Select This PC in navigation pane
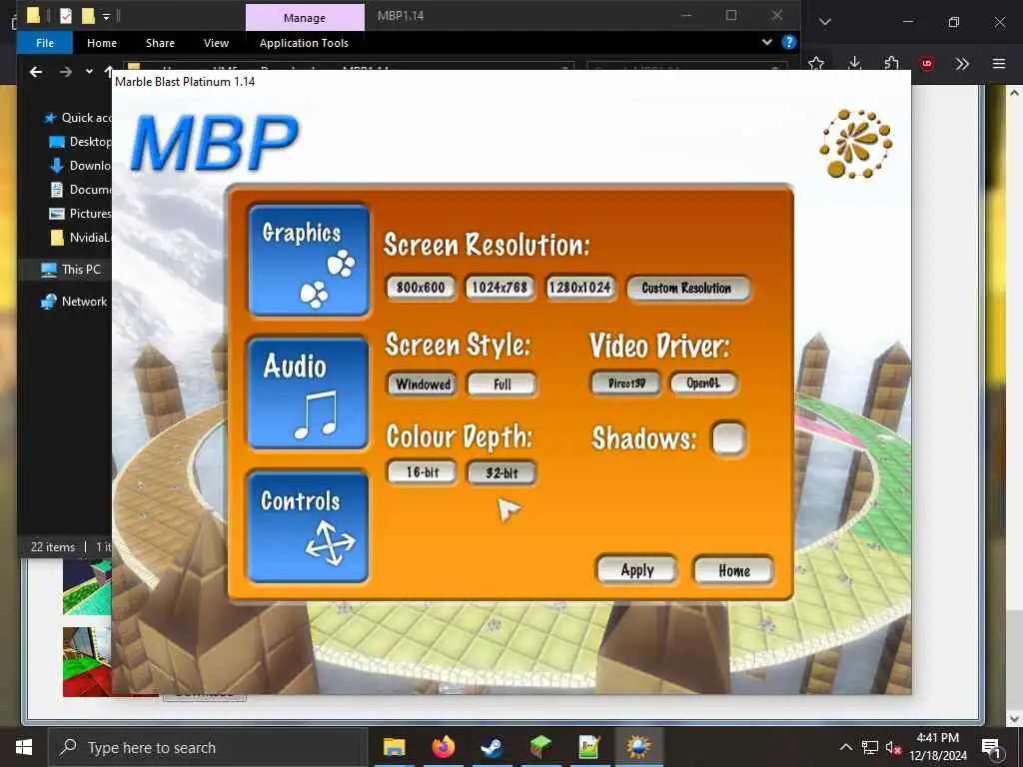The height and width of the screenshot is (767, 1023). [x=71, y=270]
